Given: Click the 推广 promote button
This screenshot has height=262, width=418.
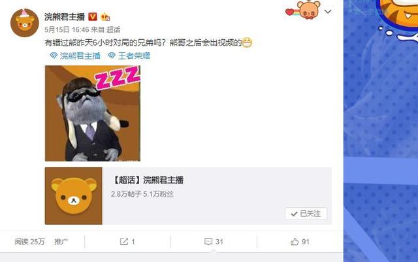Looking at the screenshot, I should click(61, 242).
